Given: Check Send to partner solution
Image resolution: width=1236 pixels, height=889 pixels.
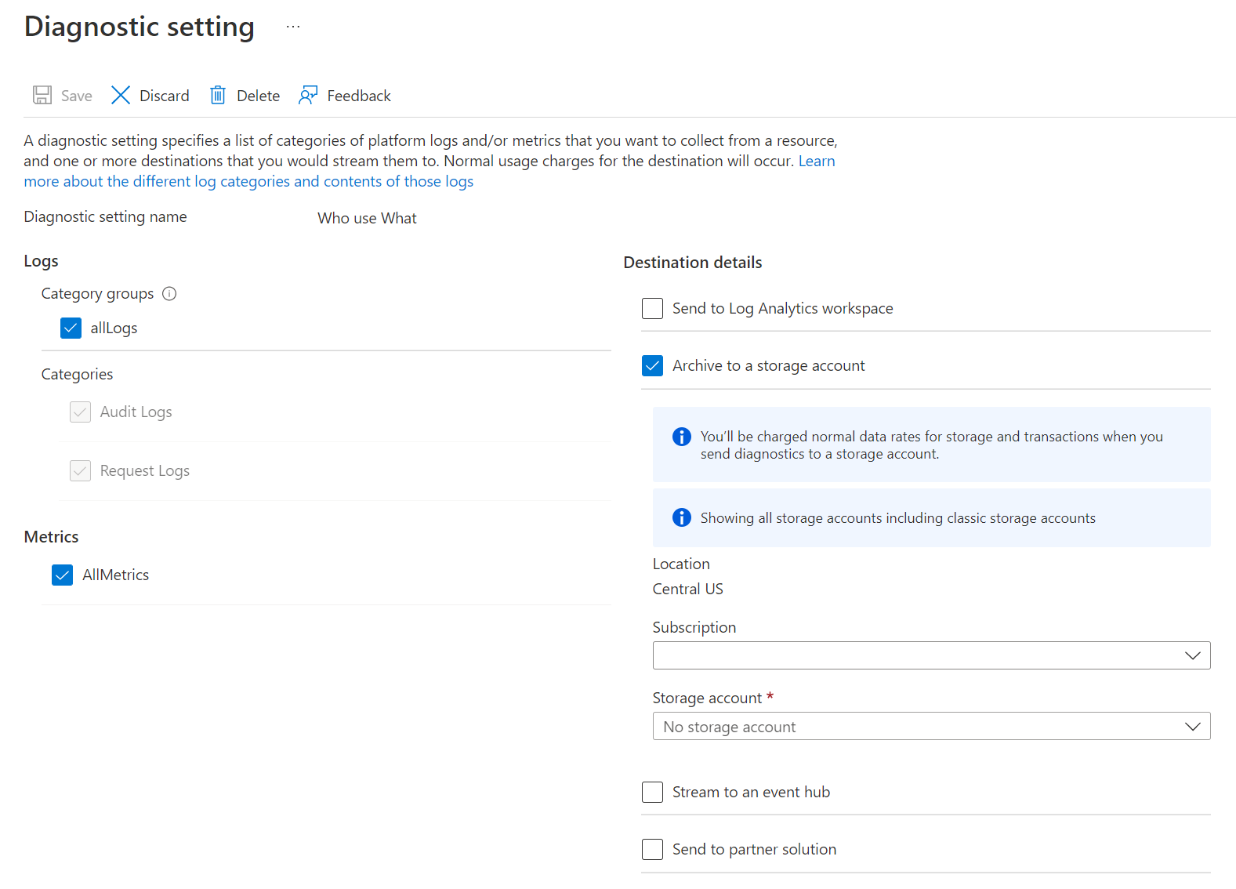Looking at the screenshot, I should tap(652, 850).
